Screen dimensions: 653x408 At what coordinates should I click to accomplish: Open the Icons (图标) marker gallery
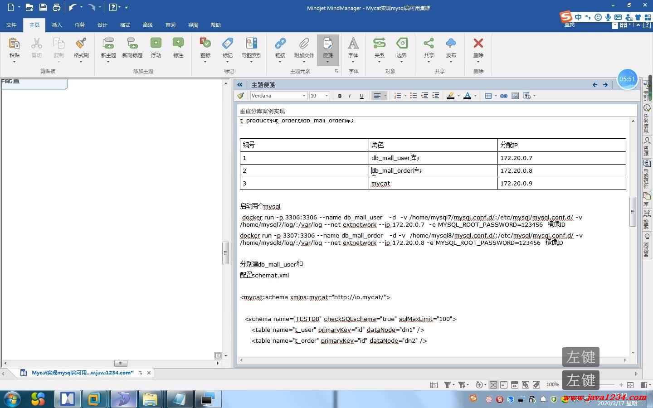[205, 44]
